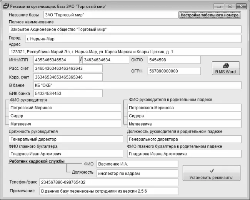The image size is (250, 200).
Task: Click the ОКПО label
Action: click(137, 60)
